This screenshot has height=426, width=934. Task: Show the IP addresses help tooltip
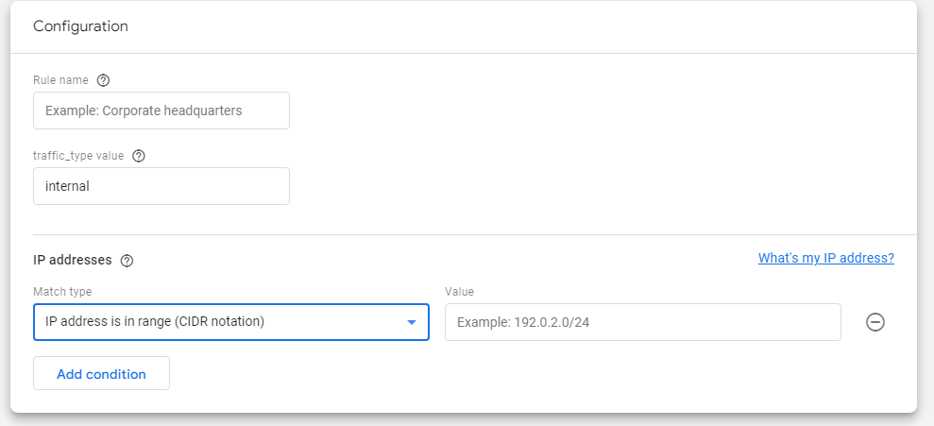tap(127, 261)
